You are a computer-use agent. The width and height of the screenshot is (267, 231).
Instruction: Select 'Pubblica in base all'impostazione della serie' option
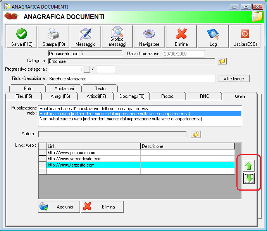pyautogui.click(x=140, y=109)
